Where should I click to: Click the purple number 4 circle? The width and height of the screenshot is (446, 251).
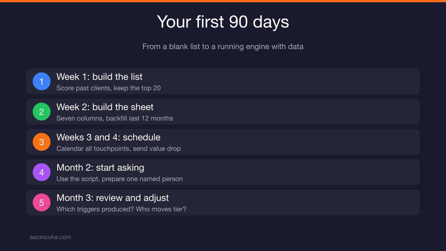click(x=42, y=172)
